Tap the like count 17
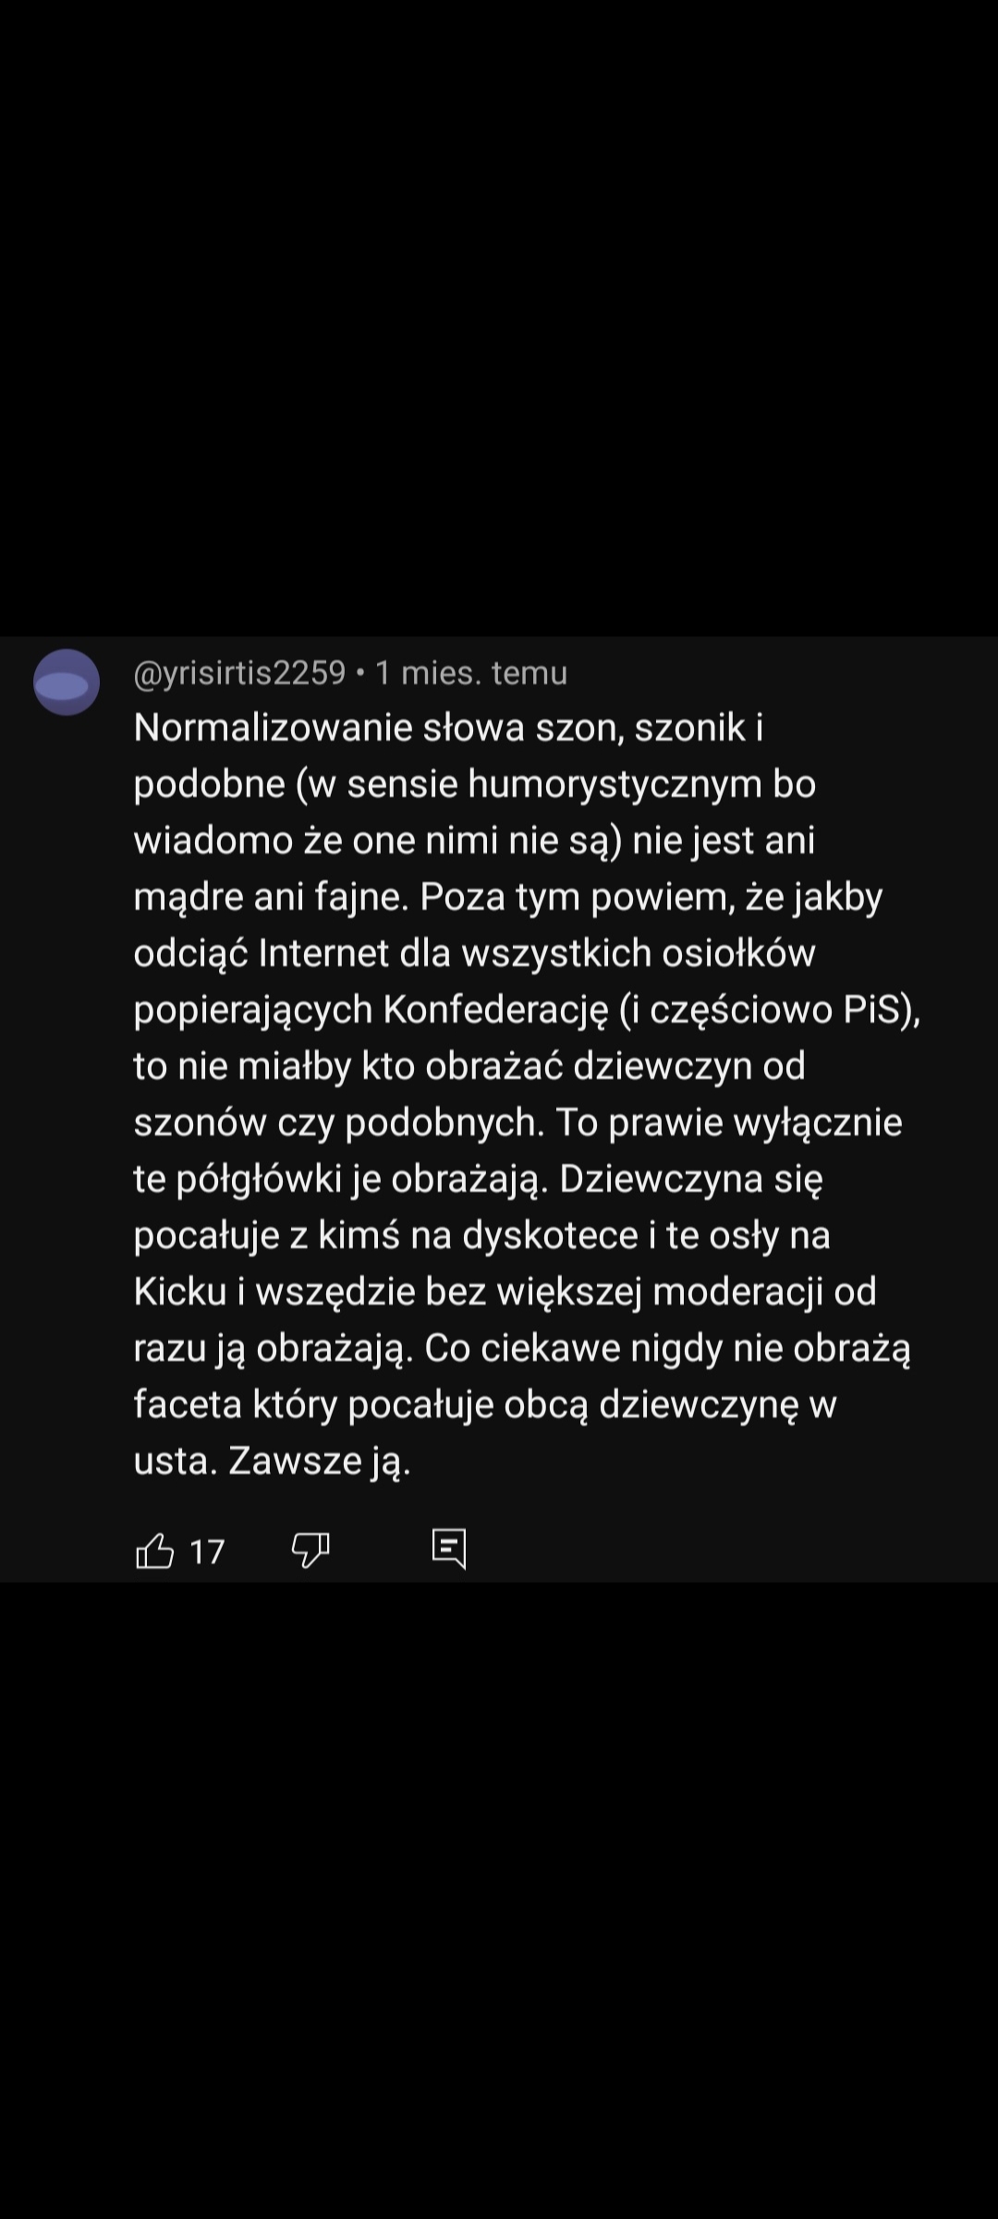The image size is (998, 2219). point(207,1551)
